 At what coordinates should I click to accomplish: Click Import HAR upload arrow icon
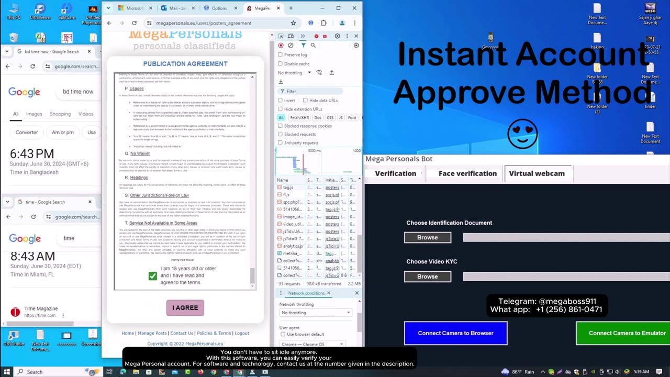(x=331, y=73)
